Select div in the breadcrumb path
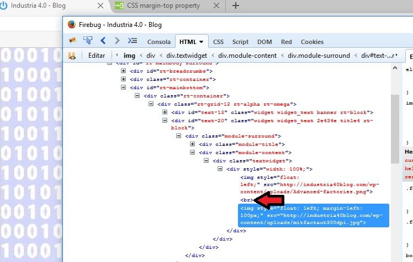Screen dimensions: 413x262 151,56
